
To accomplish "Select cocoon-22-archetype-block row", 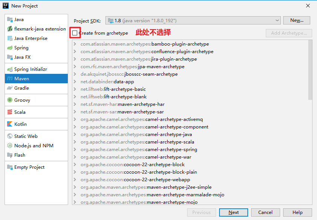I will click(190, 164).
